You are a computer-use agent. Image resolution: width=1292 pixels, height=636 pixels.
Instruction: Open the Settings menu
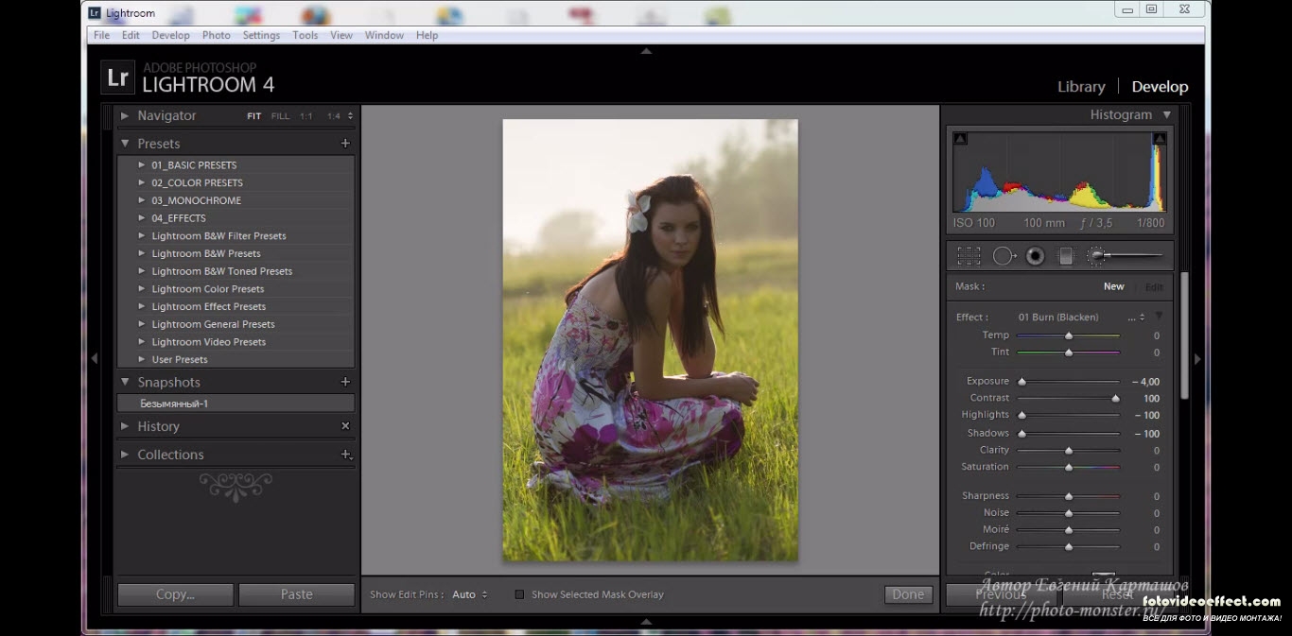pyautogui.click(x=261, y=35)
